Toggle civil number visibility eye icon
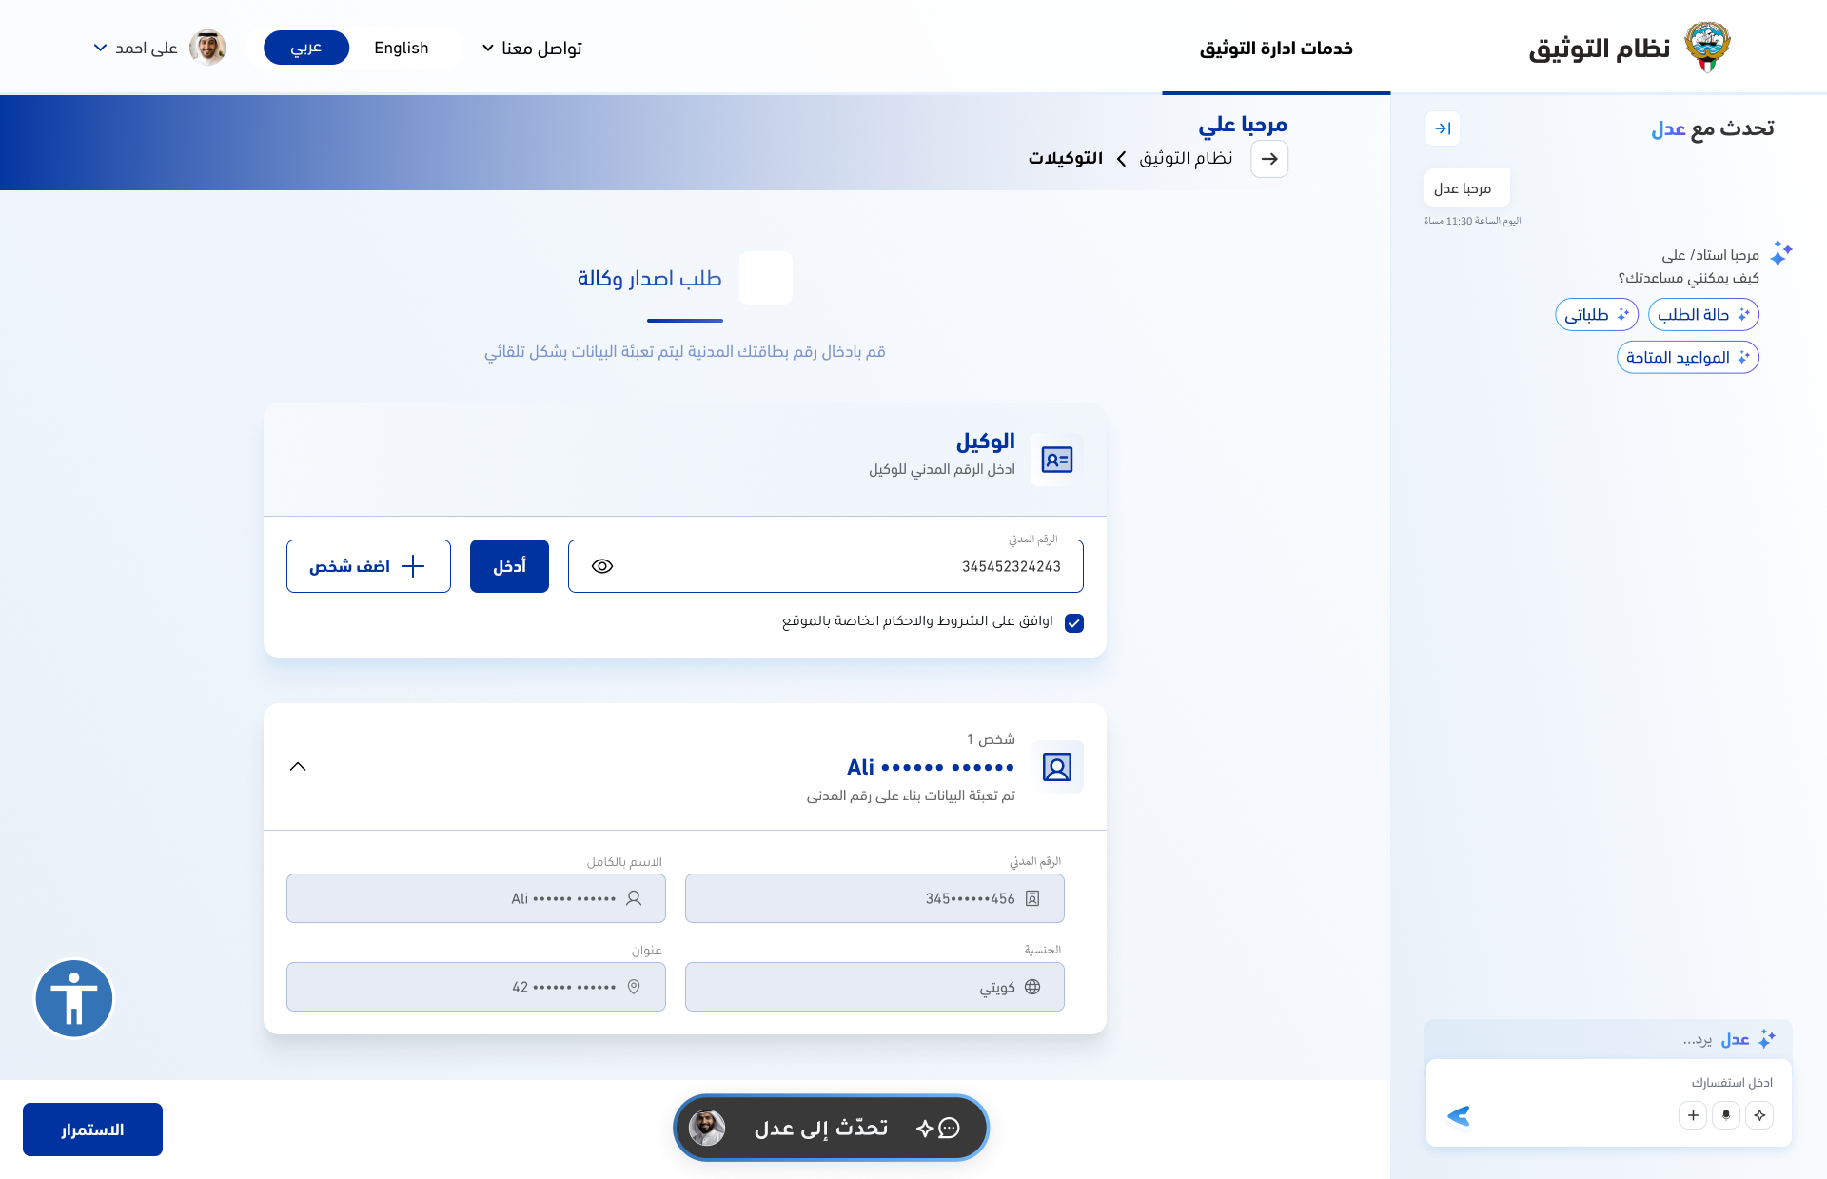This screenshot has height=1179, width=1827. click(x=602, y=566)
